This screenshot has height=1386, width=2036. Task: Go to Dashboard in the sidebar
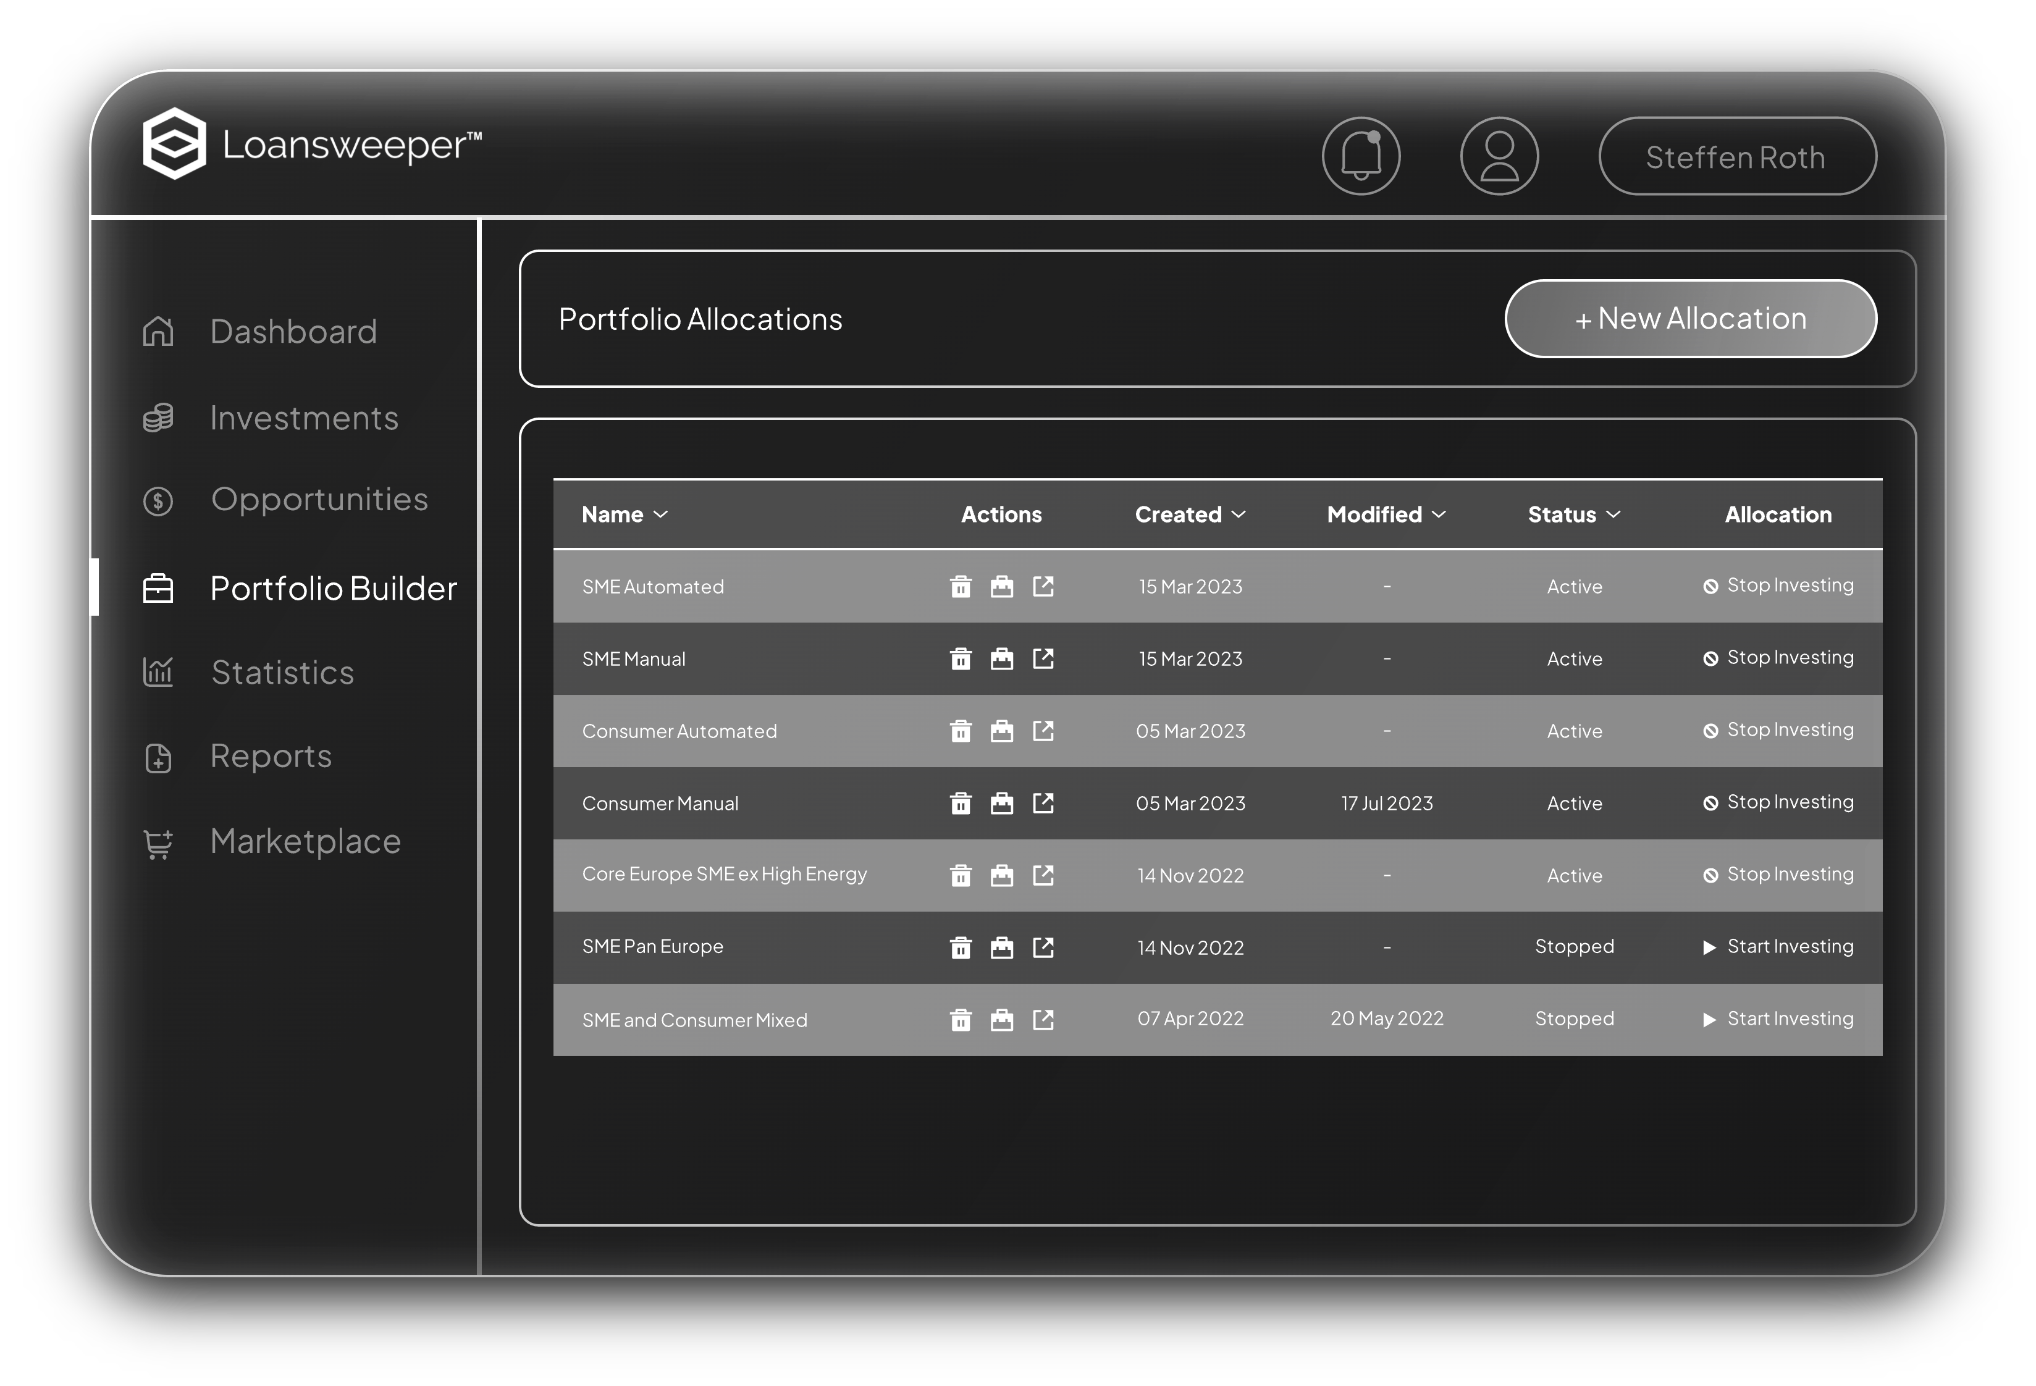[260, 331]
